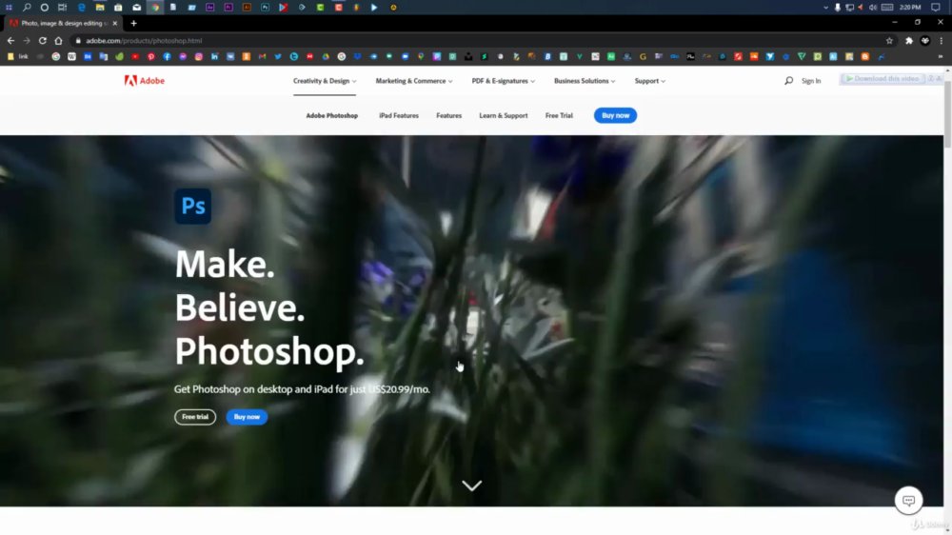Click the scroll-down chevron arrow
This screenshot has width=952, height=535.
(472, 485)
